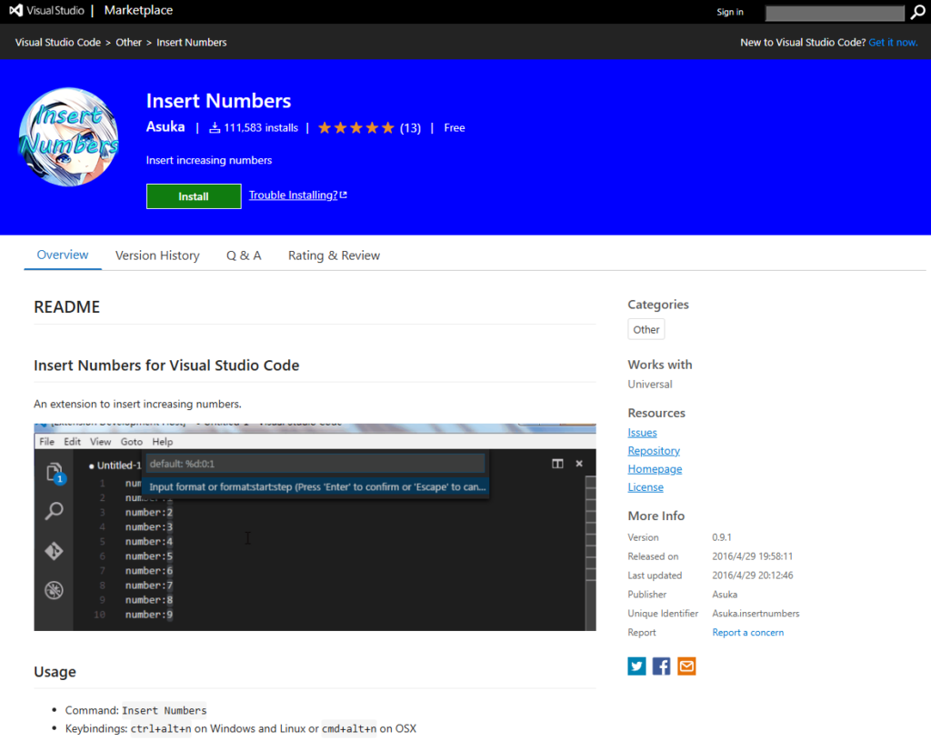Click Sign in at top
This screenshot has height=741, width=931.
tap(730, 12)
